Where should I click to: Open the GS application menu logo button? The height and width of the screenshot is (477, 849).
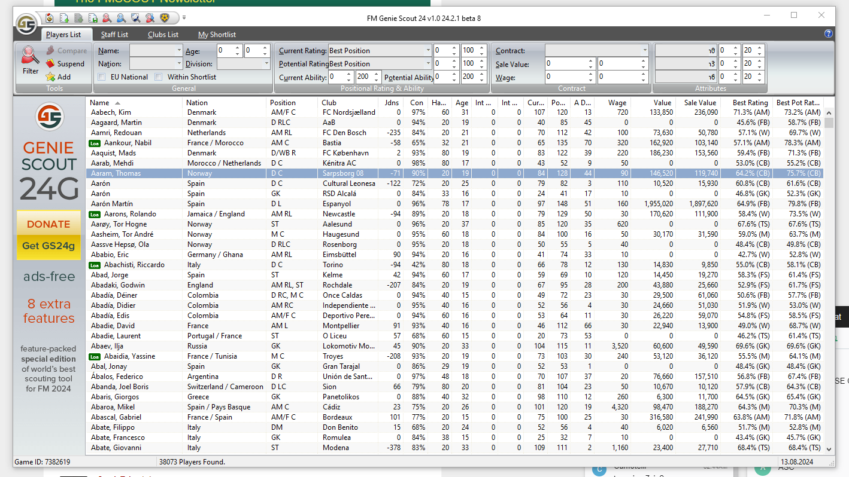(x=26, y=24)
